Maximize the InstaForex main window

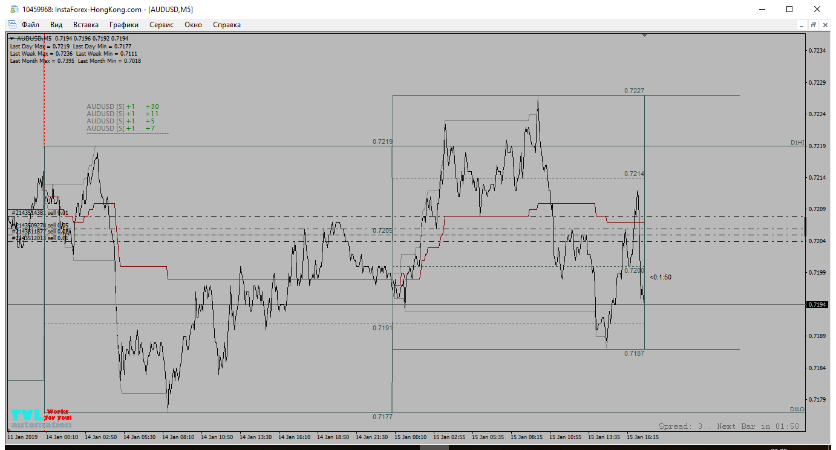pyautogui.click(x=789, y=9)
